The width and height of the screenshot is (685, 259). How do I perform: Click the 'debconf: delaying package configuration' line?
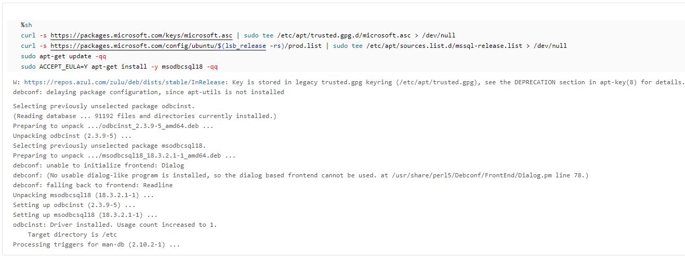coord(149,92)
